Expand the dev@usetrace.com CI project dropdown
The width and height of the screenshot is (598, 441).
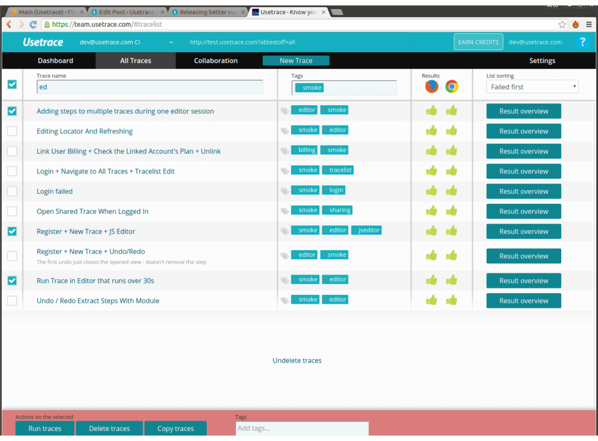click(x=171, y=42)
